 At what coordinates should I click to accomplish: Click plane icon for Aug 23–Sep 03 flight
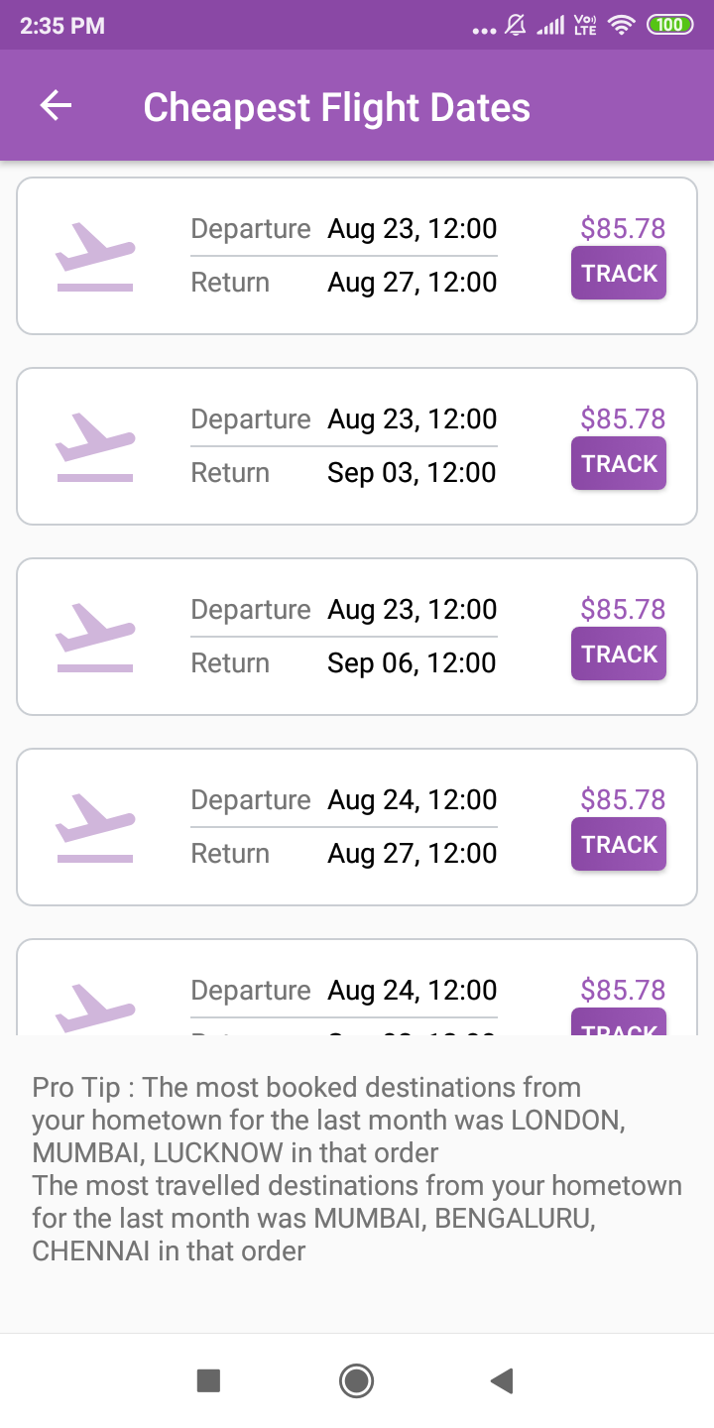[x=95, y=447]
